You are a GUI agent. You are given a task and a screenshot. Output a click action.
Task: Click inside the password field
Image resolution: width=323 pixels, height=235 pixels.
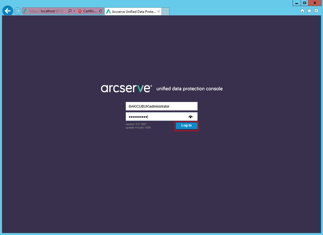click(156, 117)
